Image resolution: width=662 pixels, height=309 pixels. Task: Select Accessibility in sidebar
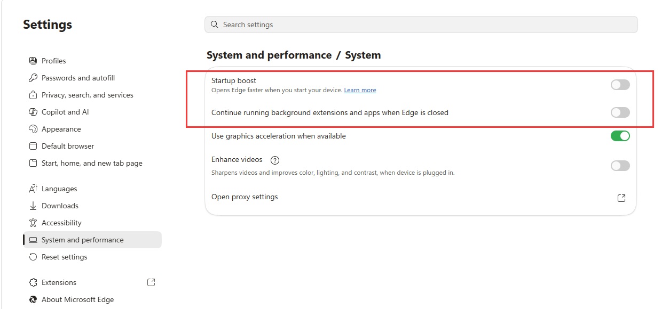[92, 223]
